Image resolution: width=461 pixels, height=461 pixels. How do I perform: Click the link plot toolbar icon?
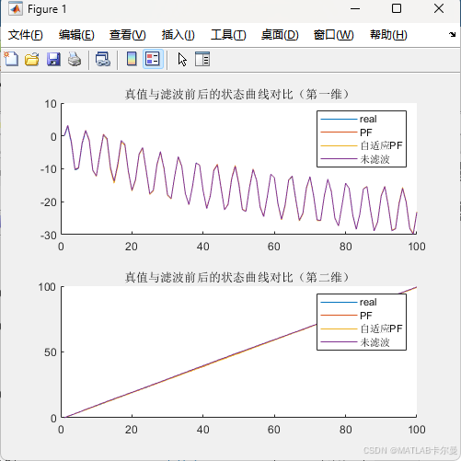pyautogui.click(x=103, y=59)
